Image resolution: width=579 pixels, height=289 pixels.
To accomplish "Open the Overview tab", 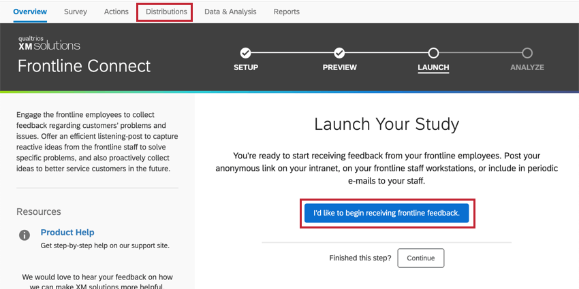I will click(30, 12).
